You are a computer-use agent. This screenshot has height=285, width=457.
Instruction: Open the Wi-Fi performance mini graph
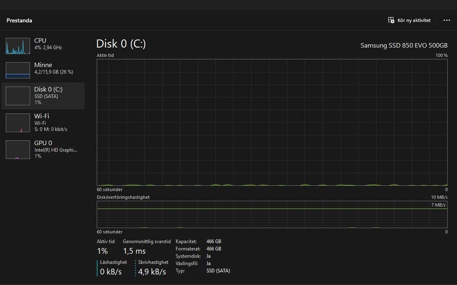[18, 122]
